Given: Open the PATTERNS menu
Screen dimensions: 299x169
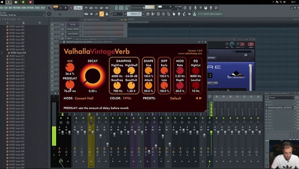Looking at the screenshot, I should point(17,8).
